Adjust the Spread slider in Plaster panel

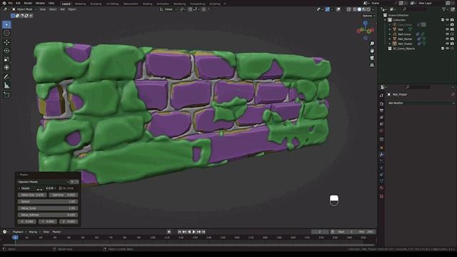coord(48,201)
